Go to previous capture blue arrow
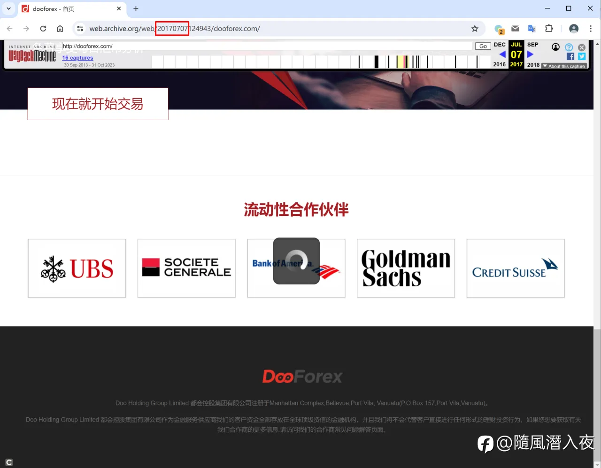This screenshot has height=468, width=601. (502, 54)
